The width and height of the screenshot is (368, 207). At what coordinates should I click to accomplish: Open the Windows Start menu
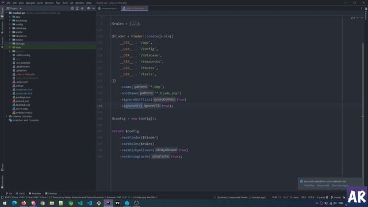5,203
